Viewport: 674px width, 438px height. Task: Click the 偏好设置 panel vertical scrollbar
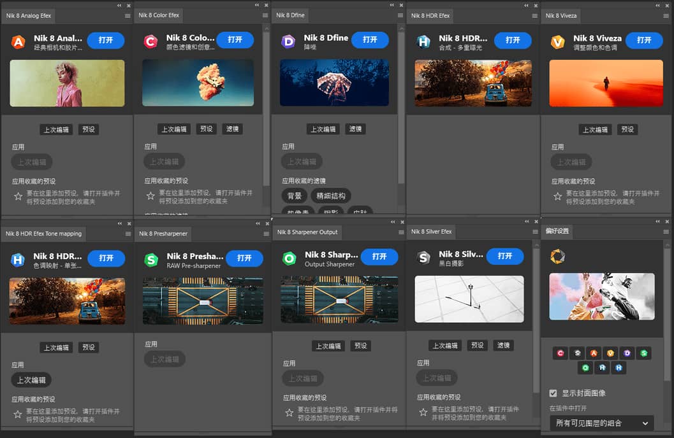[x=667, y=313]
